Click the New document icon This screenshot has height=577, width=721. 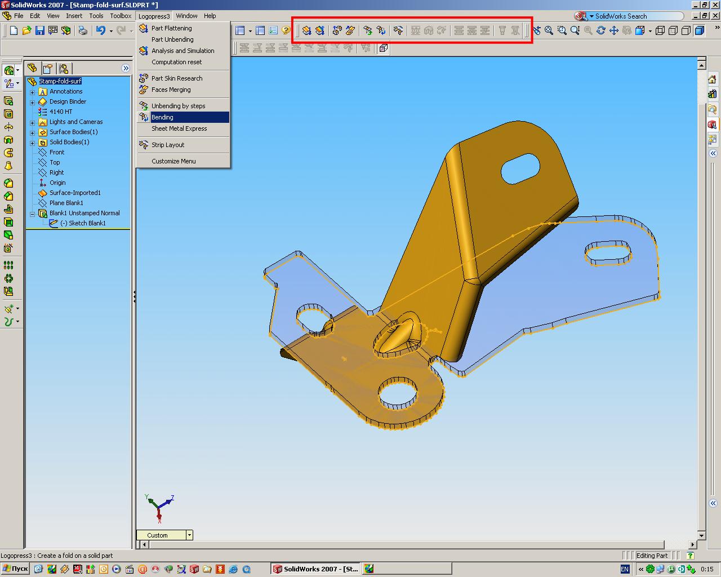click(x=14, y=30)
